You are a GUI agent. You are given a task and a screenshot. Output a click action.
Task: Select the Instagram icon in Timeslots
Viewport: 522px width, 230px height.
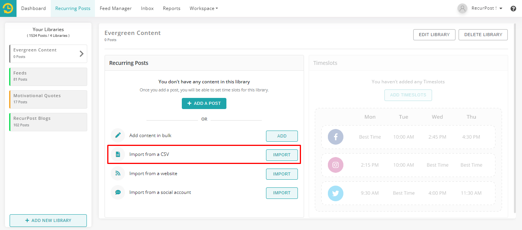click(335, 165)
